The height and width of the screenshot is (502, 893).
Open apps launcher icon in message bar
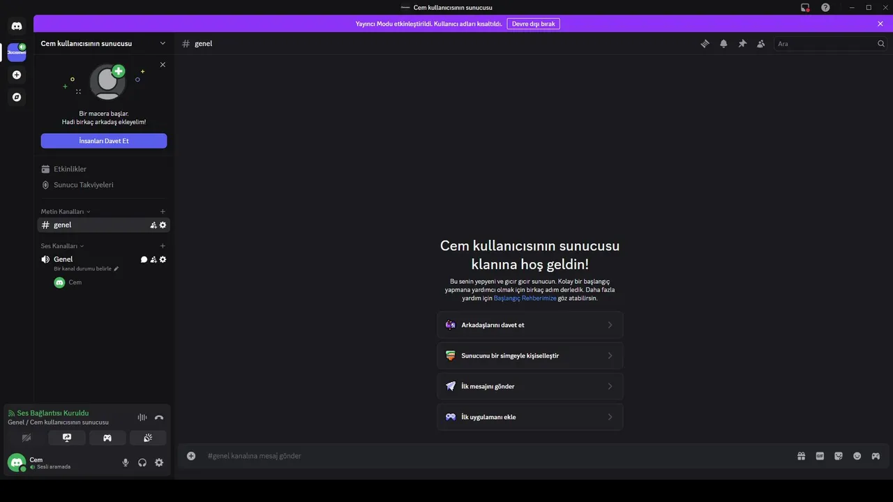click(x=876, y=456)
